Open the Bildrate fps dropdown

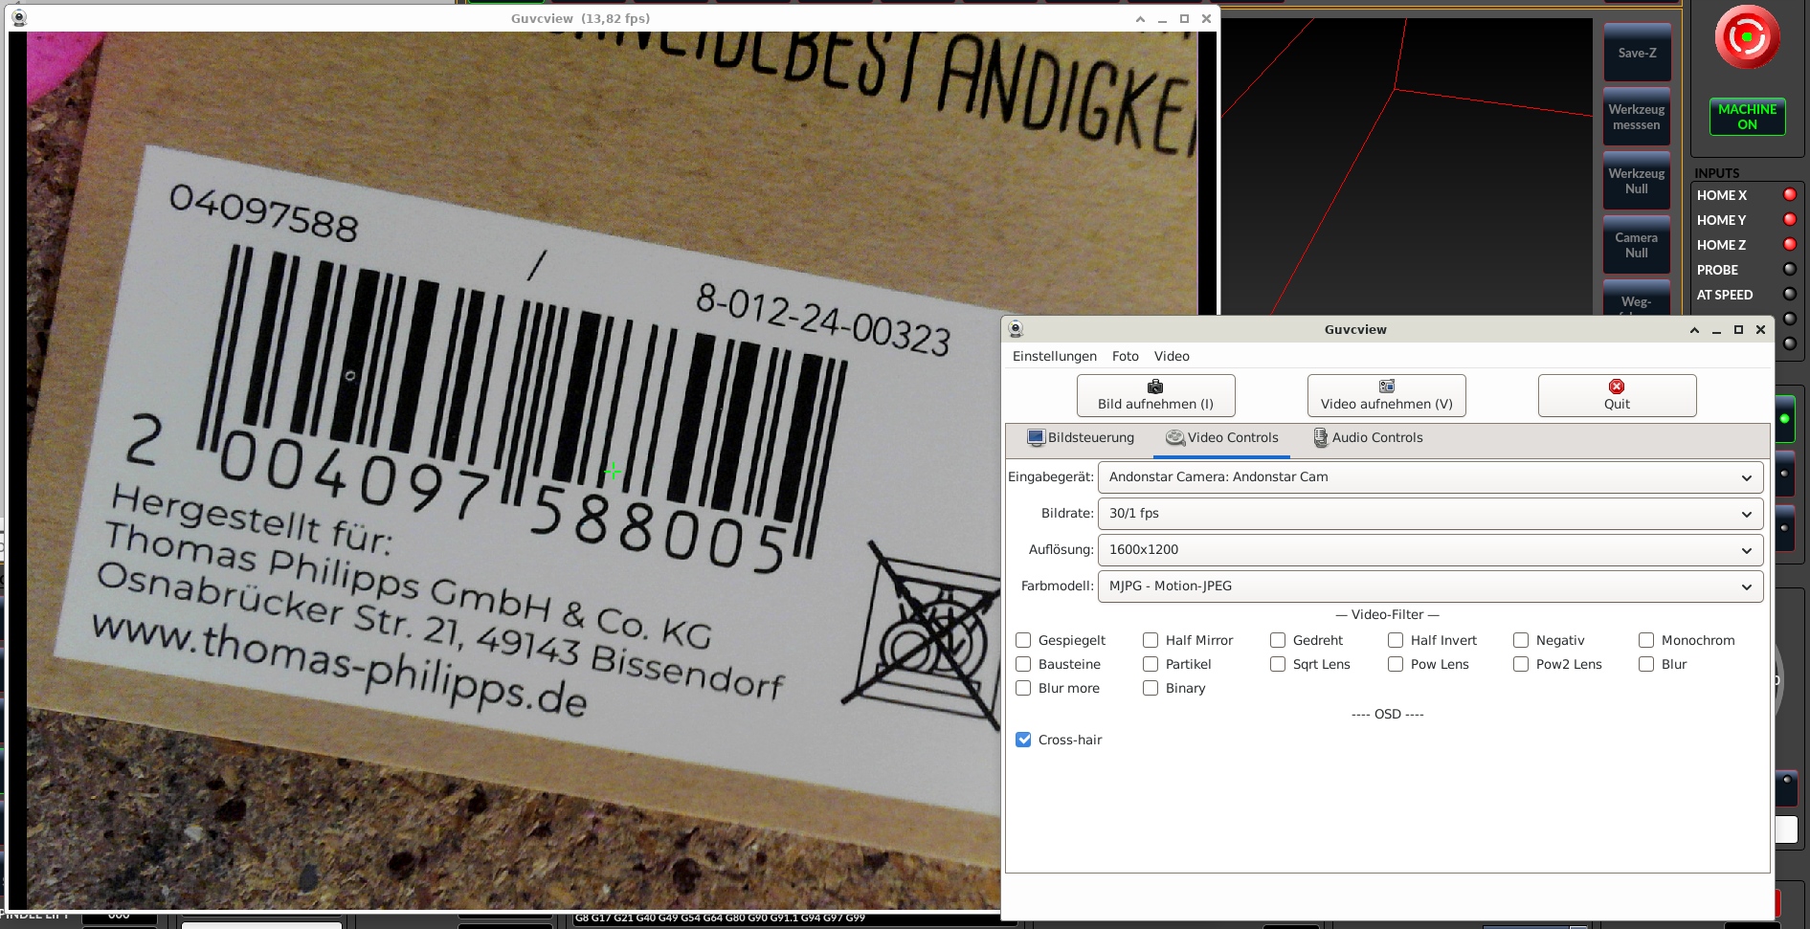[x=1430, y=513]
